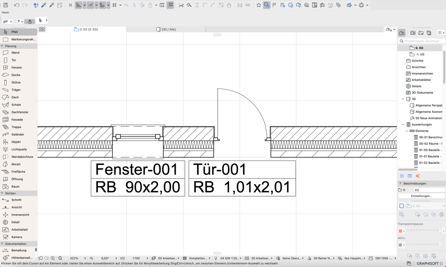Viewport: 446px width, 267px height.
Task: Toggle the guide lines button
Action: (x=78, y=5)
